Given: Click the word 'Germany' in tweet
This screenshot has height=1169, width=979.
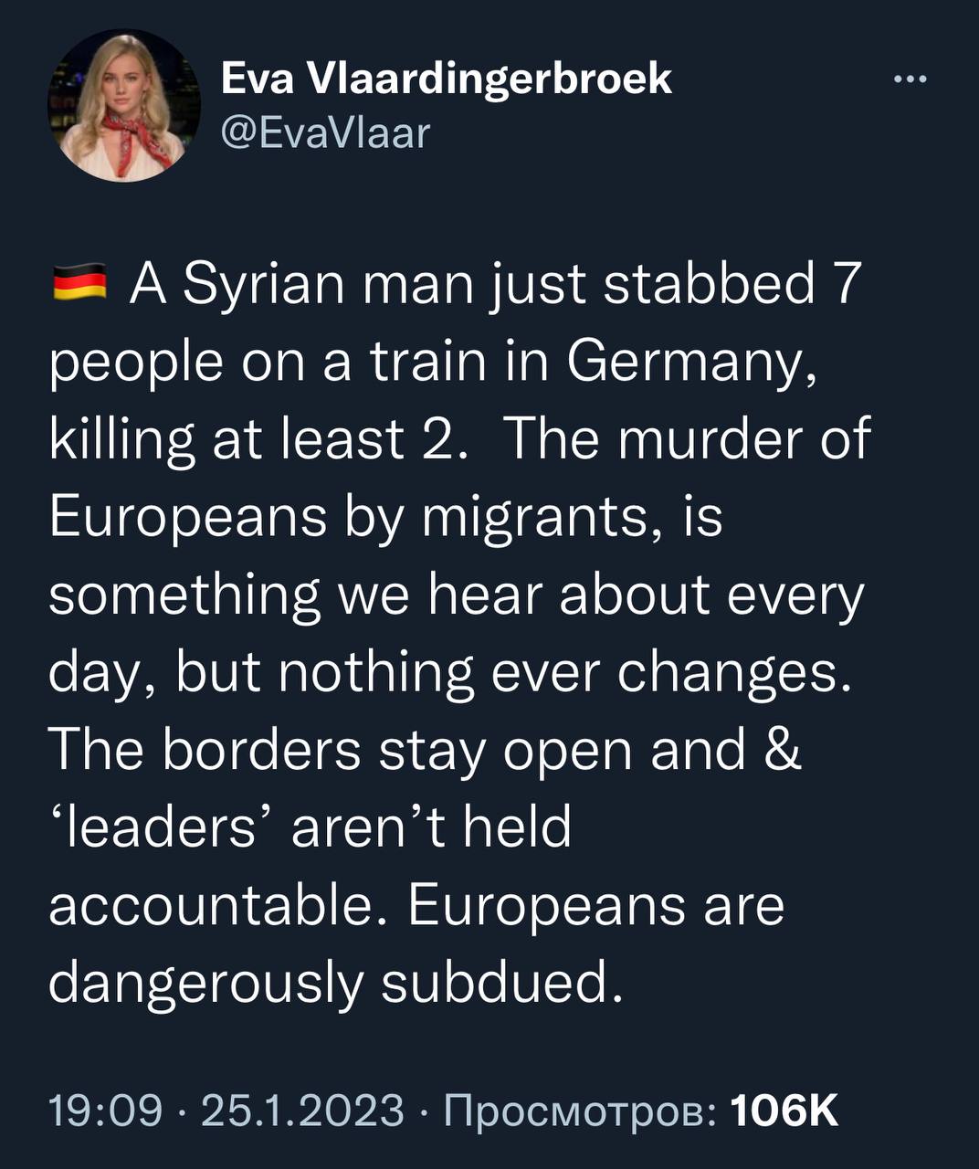Looking at the screenshot, I should point(687,363).
